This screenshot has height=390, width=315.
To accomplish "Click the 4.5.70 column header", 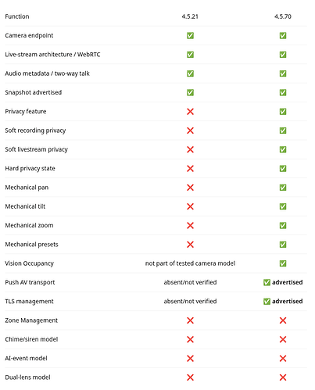I will [x=283, y=16].
